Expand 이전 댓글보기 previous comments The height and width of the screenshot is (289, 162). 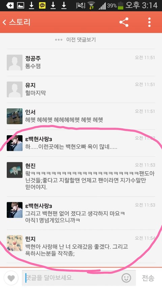(x=76, y=40)
